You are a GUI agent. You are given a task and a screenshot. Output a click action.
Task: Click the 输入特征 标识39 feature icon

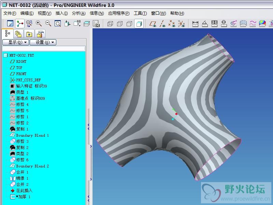(x=13, y=86)
